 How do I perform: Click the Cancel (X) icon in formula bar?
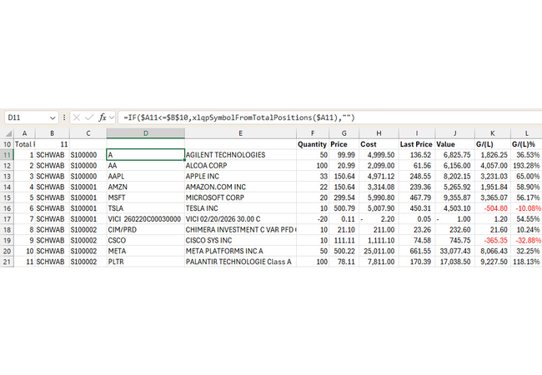[77, 117]
